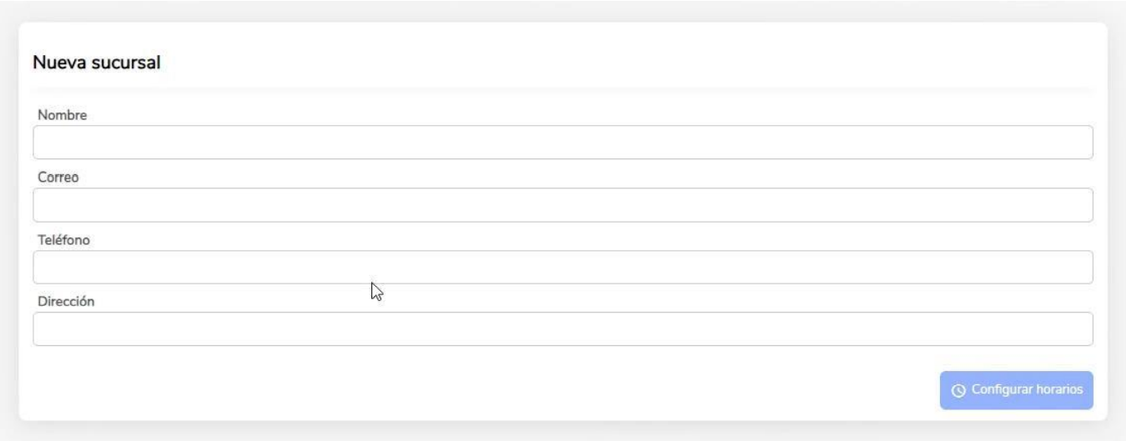Activate the Teléfono input field
This screenshot has height=441, width=1126.
[563, 267]
